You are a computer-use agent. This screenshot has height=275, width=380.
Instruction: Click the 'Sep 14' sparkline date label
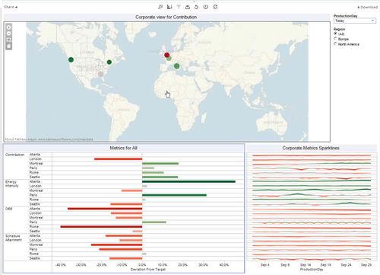[306, 265]
